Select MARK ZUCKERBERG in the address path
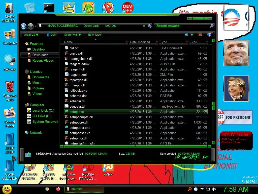Viewport: 258px width, 194px height. pyautogui.click(x=62, y=26)
